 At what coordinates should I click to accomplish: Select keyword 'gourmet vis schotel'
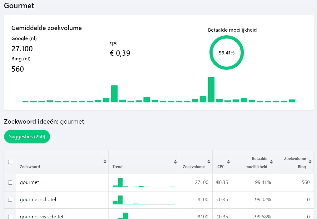pyautogui.click(x=42, y=216)
